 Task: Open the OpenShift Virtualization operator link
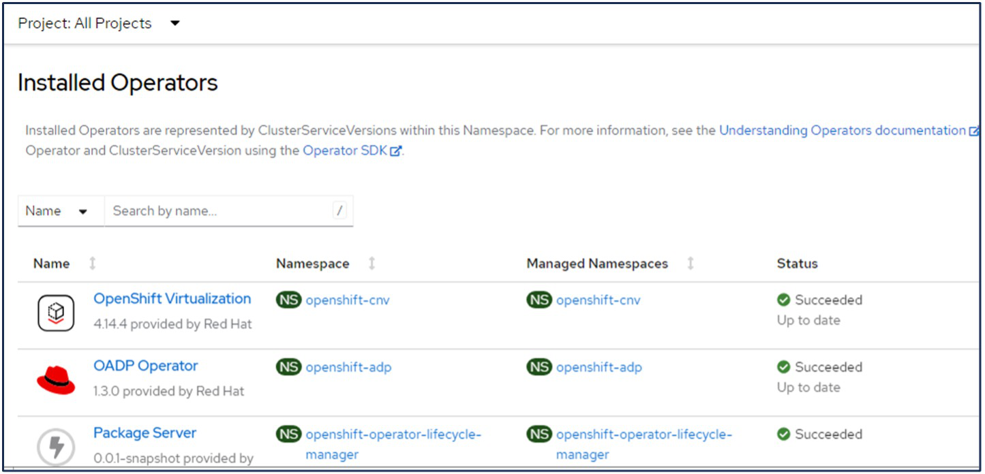pos(172,299)
